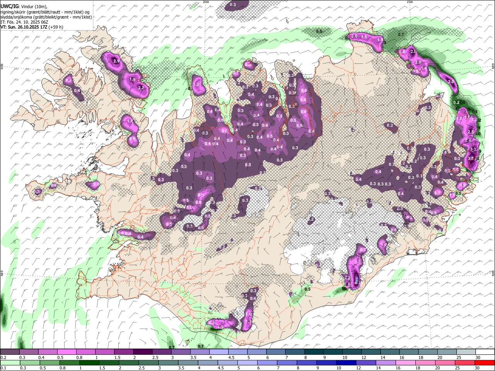This screenshot has height=371, width=495.
Task: Click the '(+59 h)' forecast offset text
Action: click(x=56, y=27)
